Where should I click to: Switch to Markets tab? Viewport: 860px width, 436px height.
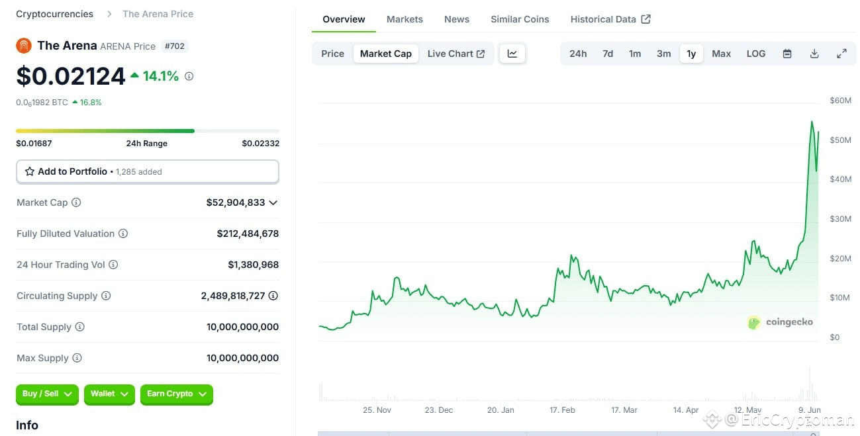pyautogui.click(x=405, y=19)
